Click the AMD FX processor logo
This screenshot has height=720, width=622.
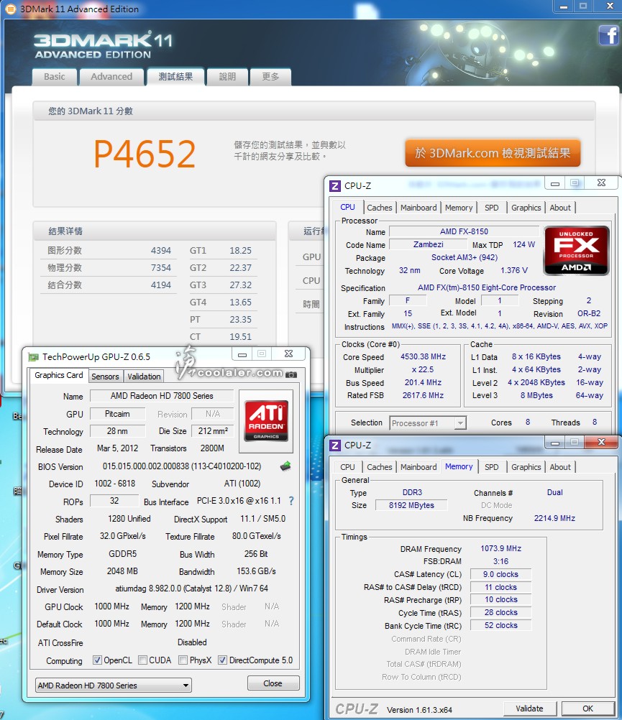(576, 250)
